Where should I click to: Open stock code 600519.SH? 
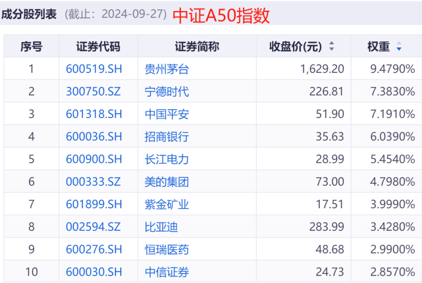coord(94,69)
